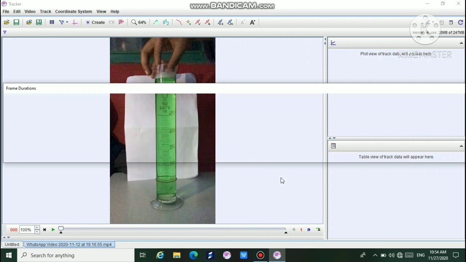Open zoom level magnifier 64%
The height and width of the screenshot is (262, 466).
pyautogui.click(x=139, y=22)
